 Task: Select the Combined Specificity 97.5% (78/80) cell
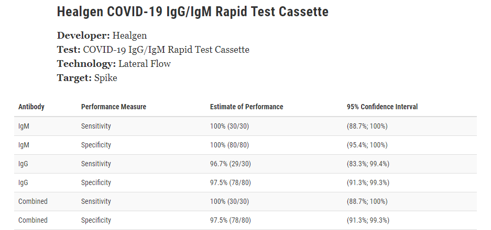pos(231,220)
